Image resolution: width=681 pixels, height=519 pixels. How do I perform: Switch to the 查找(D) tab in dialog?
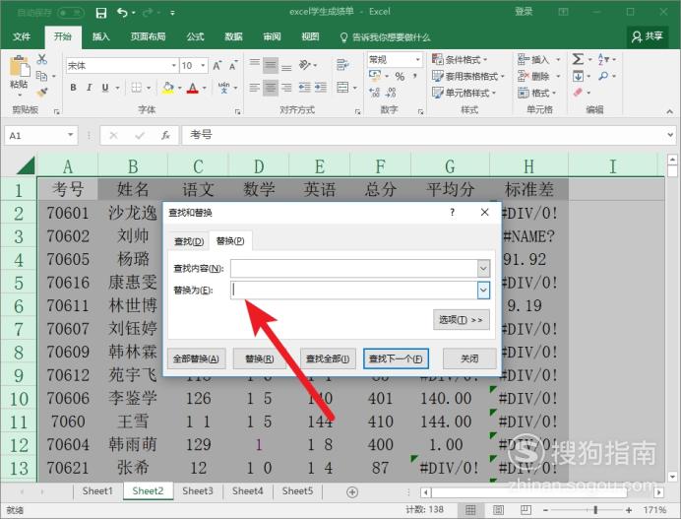(189, 241)
